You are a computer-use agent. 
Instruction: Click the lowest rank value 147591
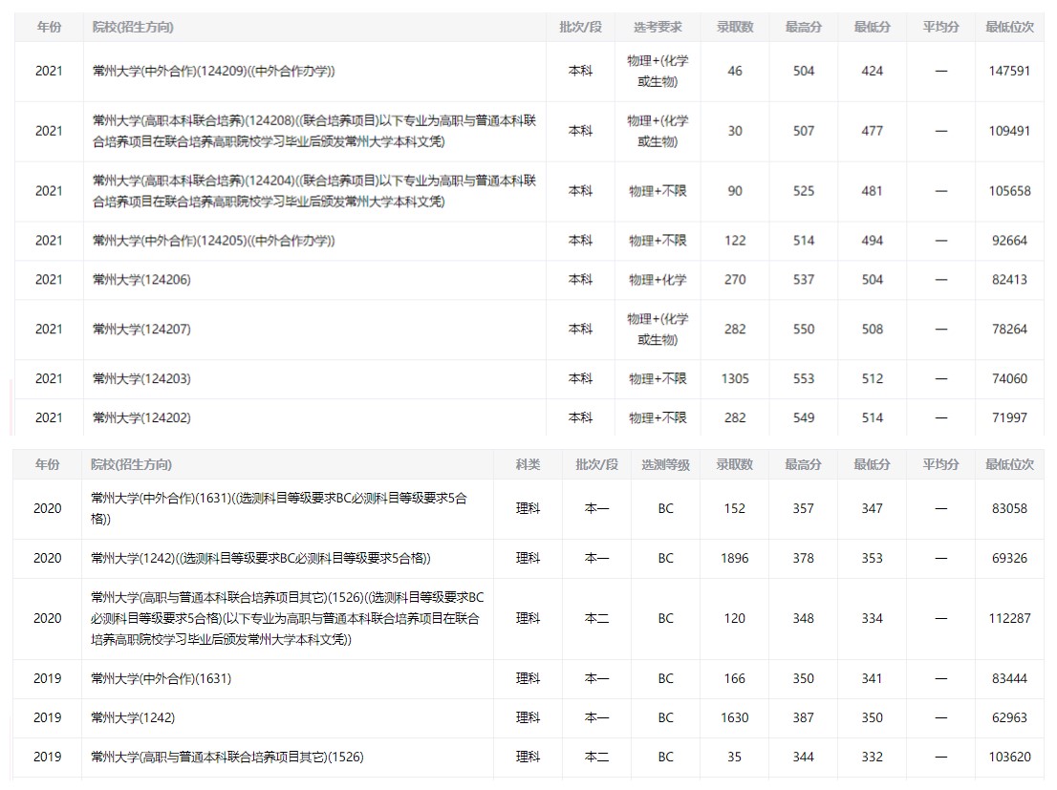[x=1009, y=71]
